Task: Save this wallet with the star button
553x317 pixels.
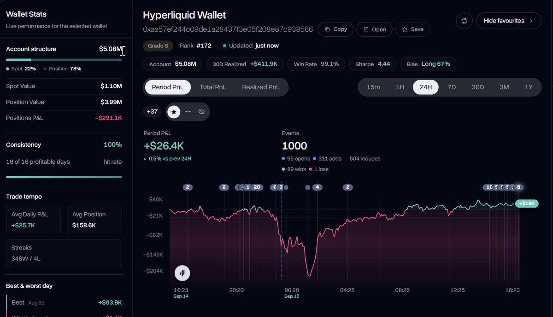Action: point(413,29)
